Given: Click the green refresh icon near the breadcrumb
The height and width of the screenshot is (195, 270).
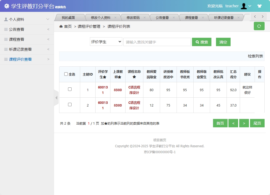Looking at the screenshot, I should pyautogui.click(x=259, y=26).
